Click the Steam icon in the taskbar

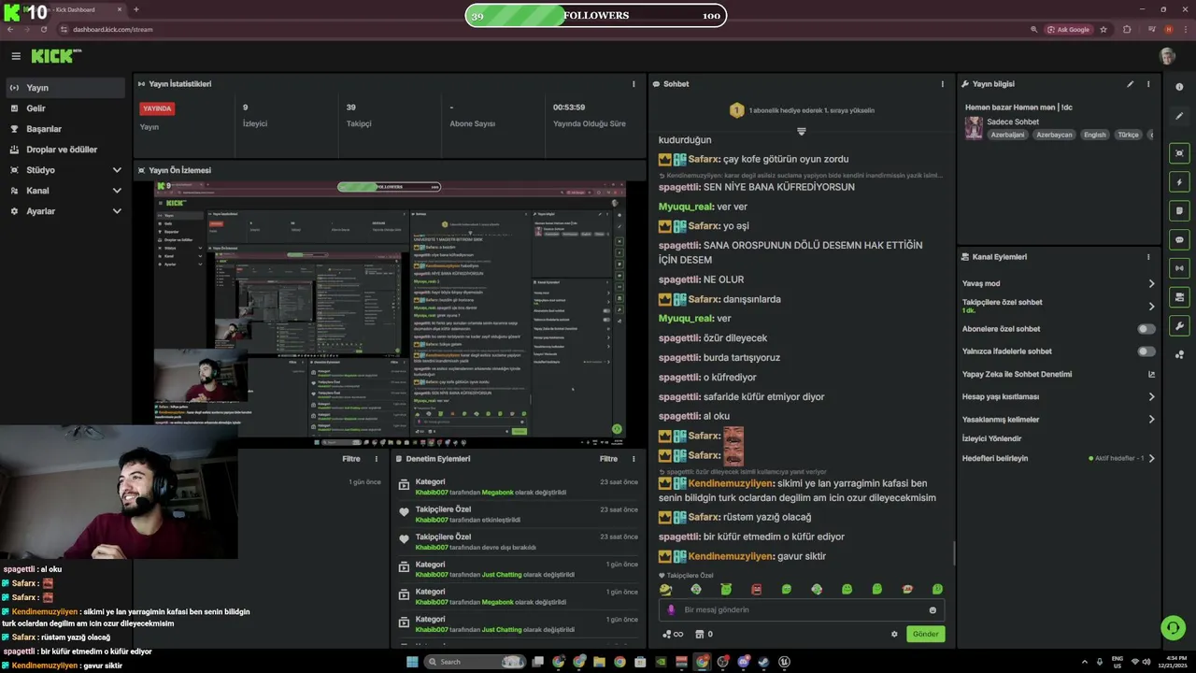(763, 662)
